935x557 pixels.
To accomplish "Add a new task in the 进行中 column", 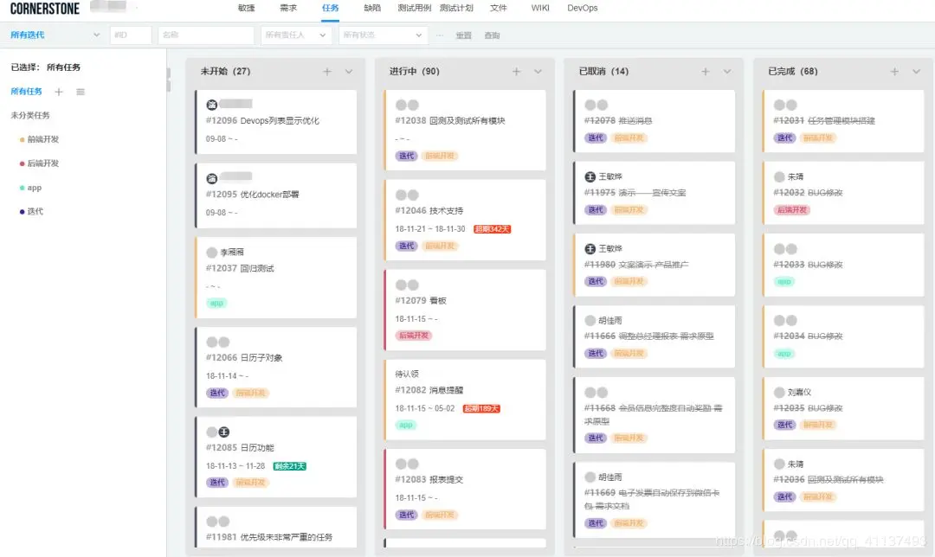I will (517, 71).
